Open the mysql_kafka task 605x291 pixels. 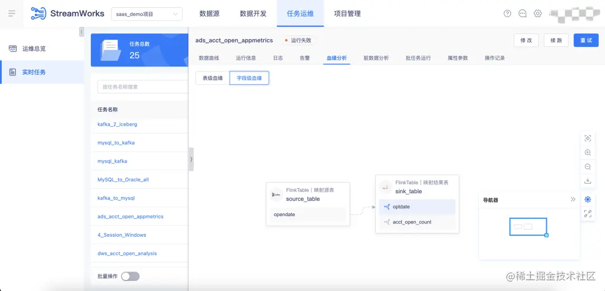tap(112, 161)
